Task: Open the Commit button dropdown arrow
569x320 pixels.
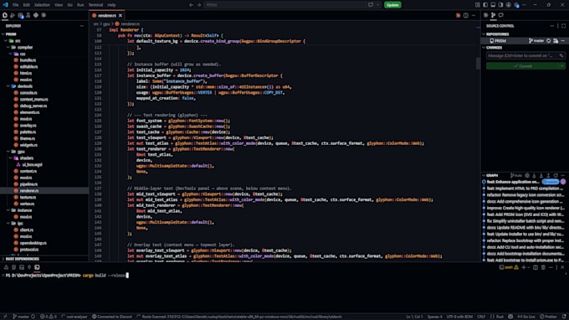Action: pos(561,65)
